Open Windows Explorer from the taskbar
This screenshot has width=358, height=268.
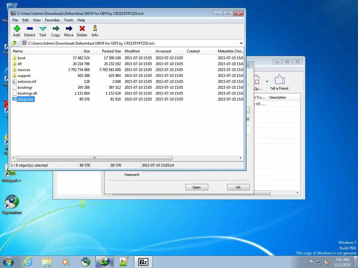point(47,262)
